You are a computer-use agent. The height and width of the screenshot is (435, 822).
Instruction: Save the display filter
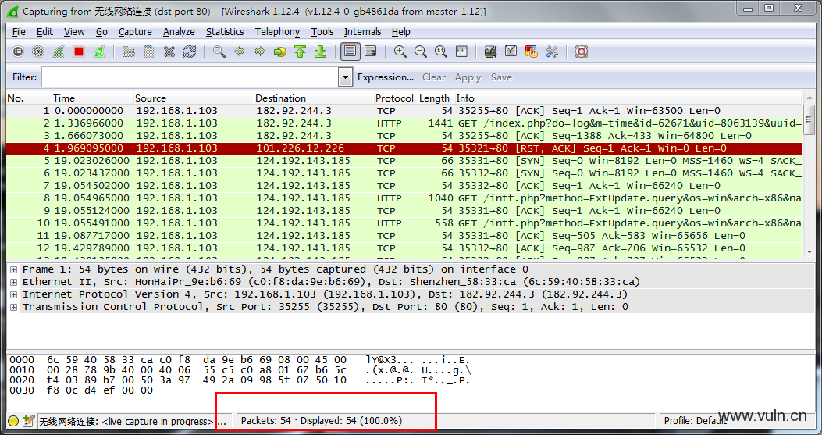click(x=501, y=77)
